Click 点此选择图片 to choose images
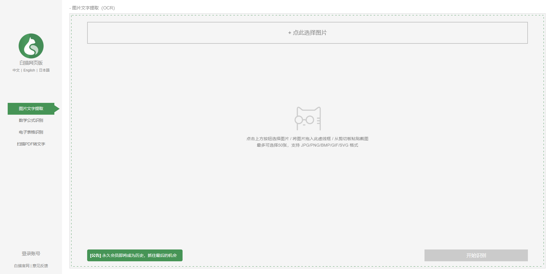Screen dimensions: 553x274 tap(308, 33)
